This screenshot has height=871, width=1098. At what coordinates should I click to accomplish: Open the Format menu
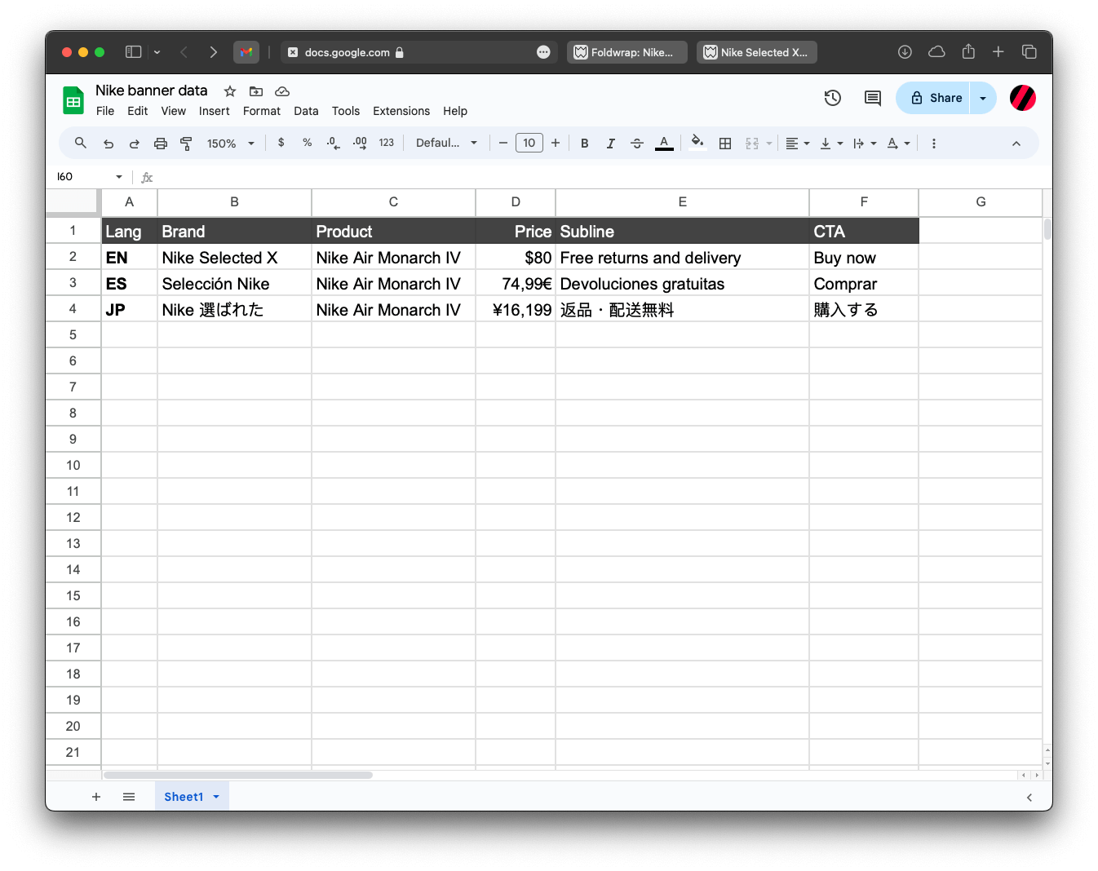tap(262, 111)
